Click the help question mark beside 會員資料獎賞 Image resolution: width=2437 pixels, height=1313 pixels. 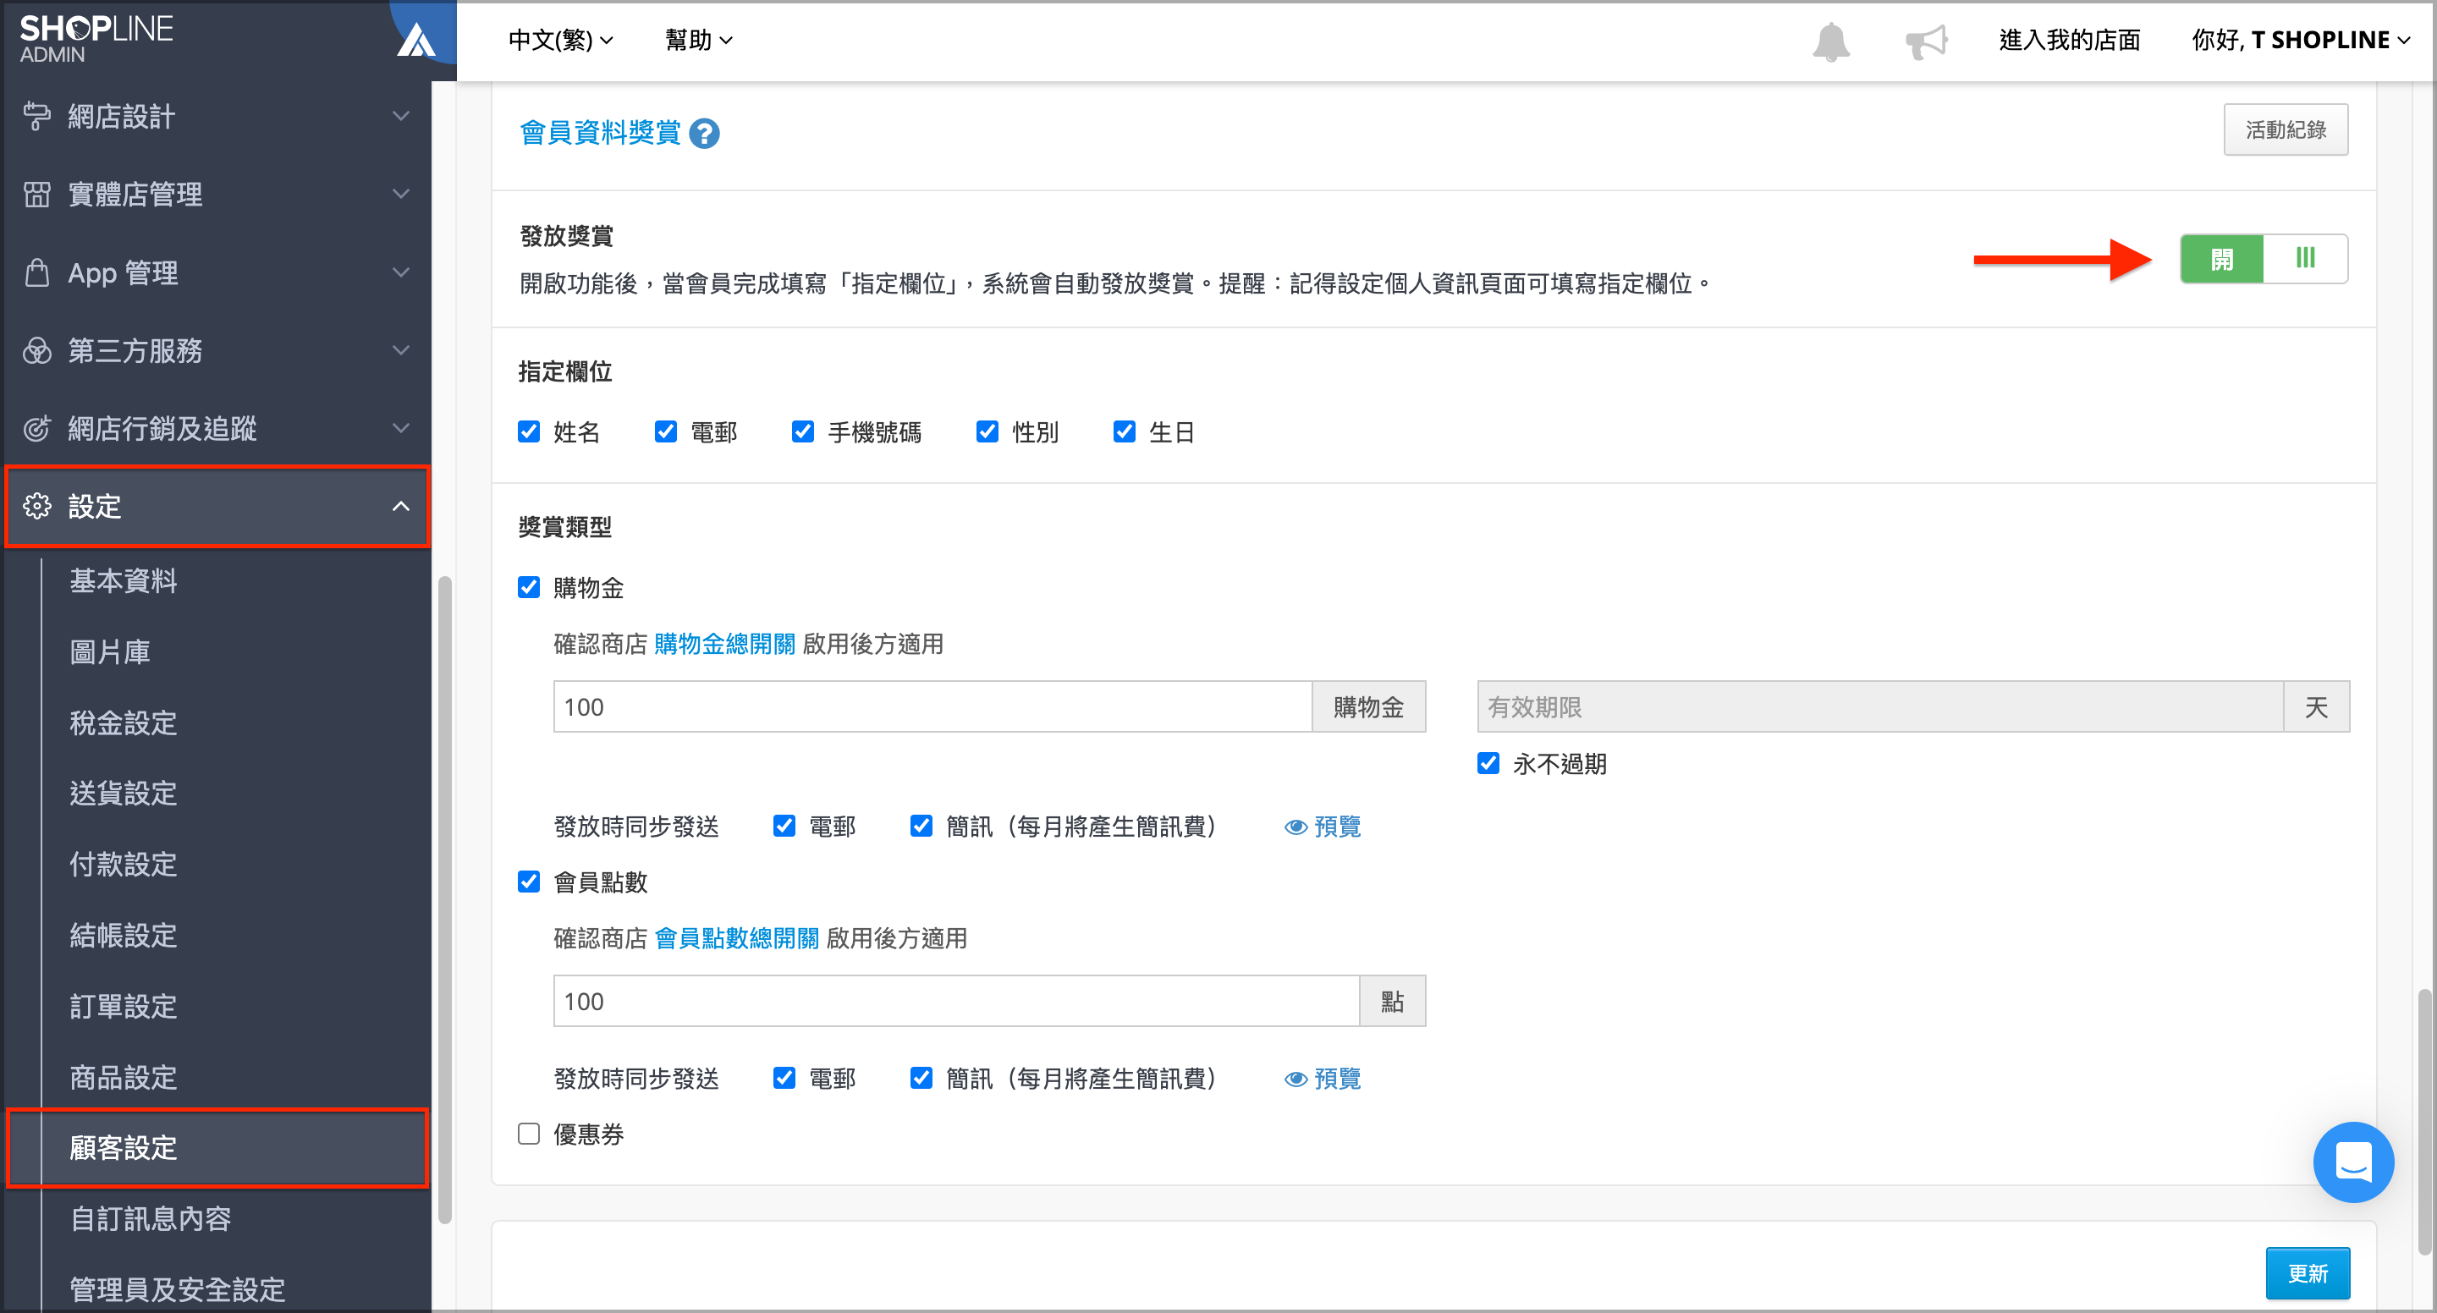pyautogui.click(x=704, y=134)
